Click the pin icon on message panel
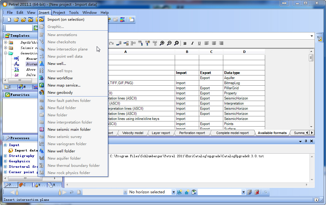The image size is (326, 205). 306,141
